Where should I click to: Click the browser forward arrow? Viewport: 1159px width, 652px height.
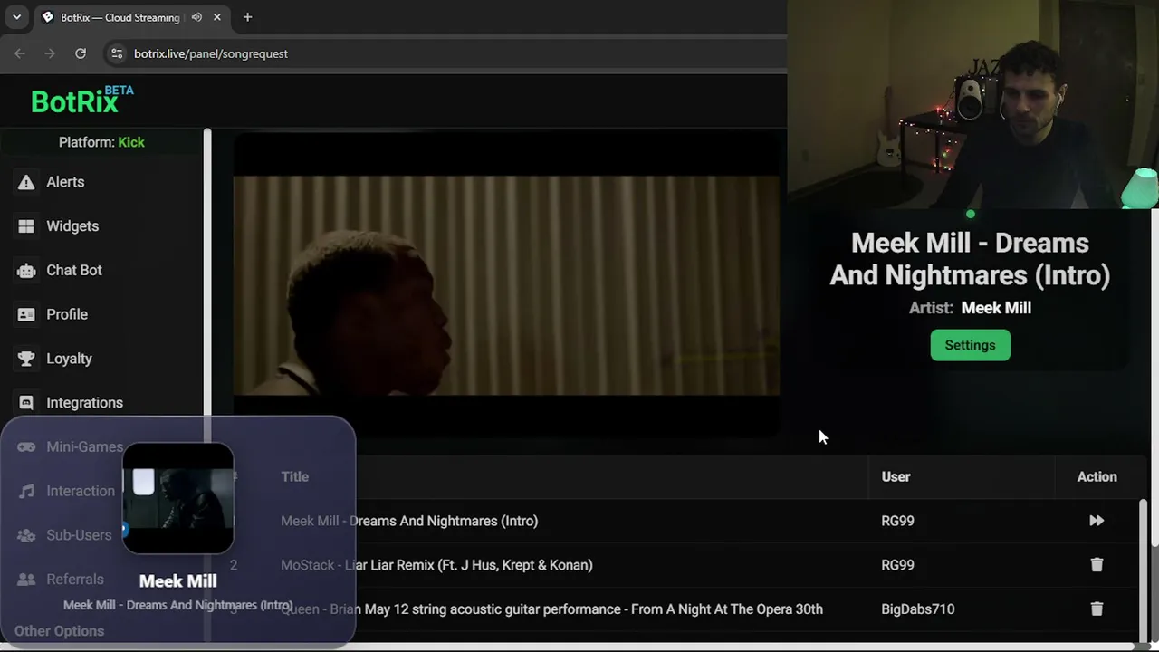[50, 53]
